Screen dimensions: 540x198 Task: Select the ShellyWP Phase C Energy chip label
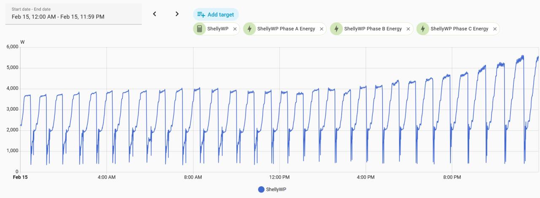pyautogui.click(x=459, y=29)
